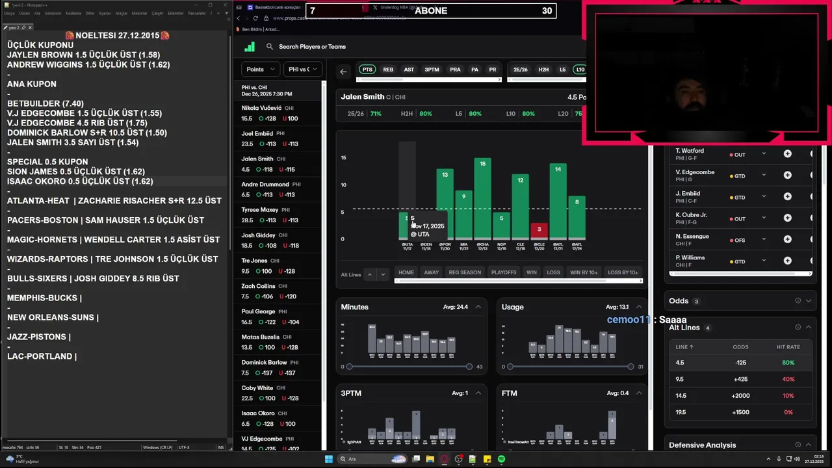Collapse the Minutes chart panel
The image size is (832, 468).
478,307
